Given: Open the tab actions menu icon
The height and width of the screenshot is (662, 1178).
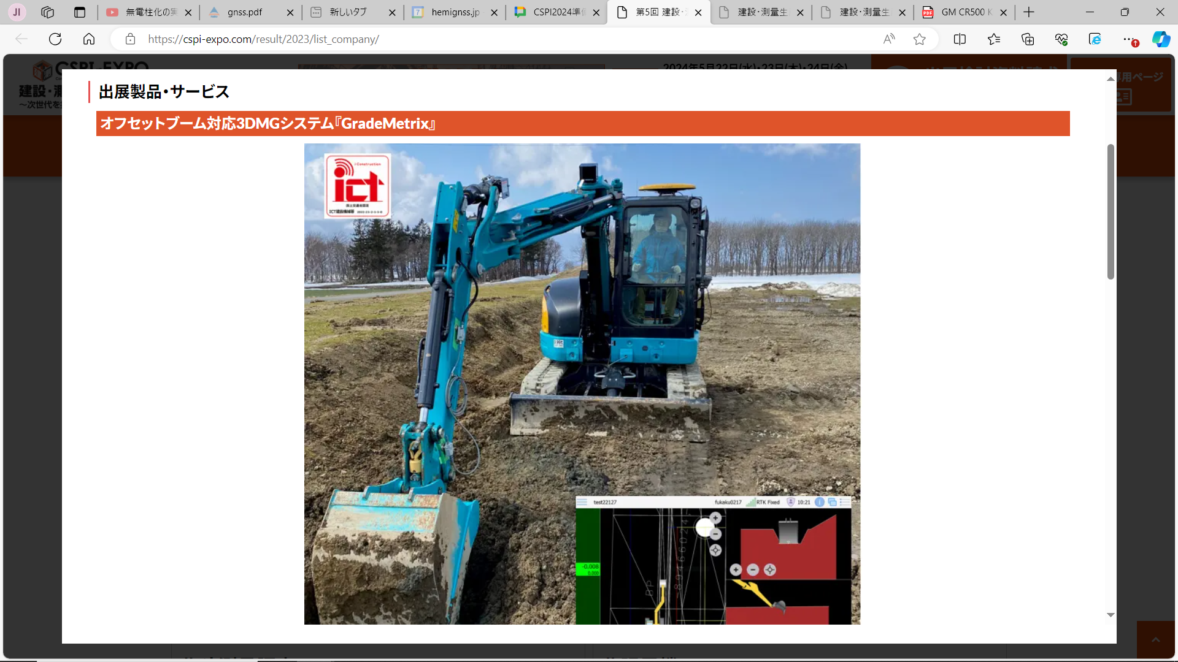Looking at the screenshot, I should [x=80, y=12].
